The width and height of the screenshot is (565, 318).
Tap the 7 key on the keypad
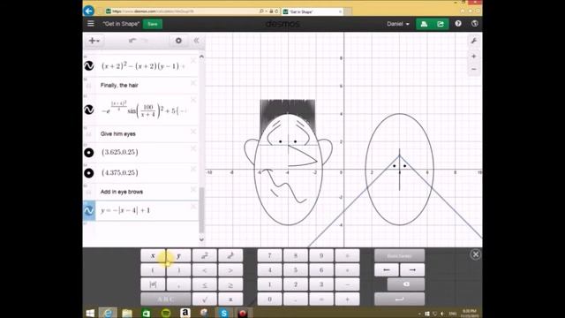click(x=269, y=255)
